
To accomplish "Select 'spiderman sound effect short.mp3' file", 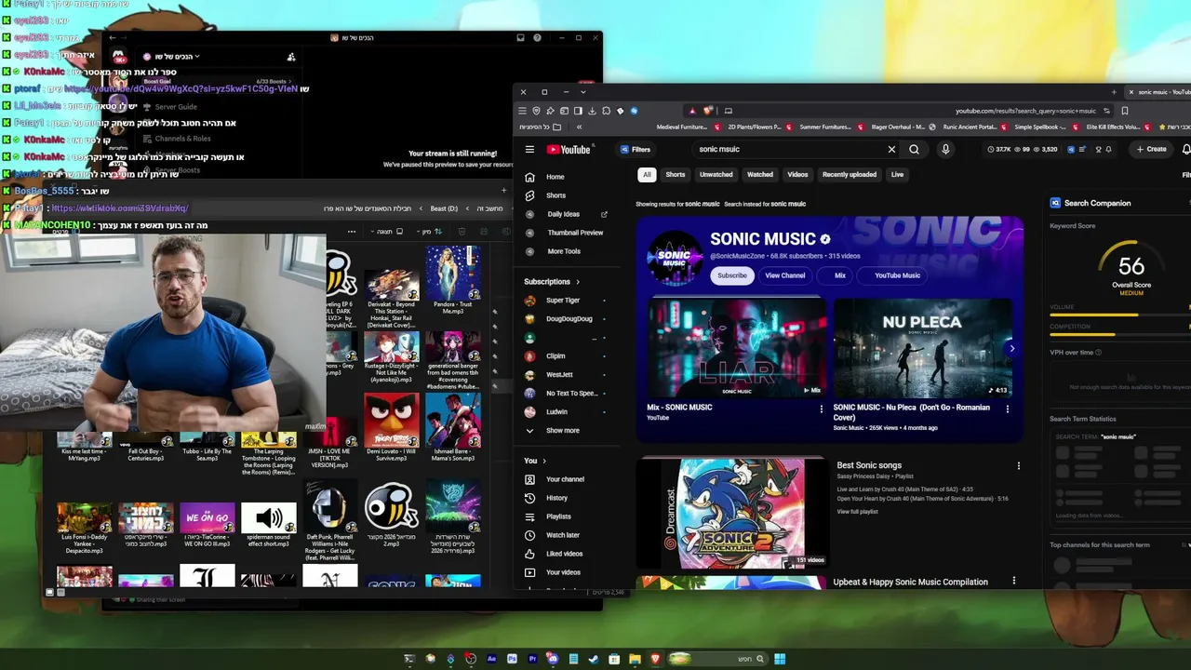I will click(x=269, y=525).
